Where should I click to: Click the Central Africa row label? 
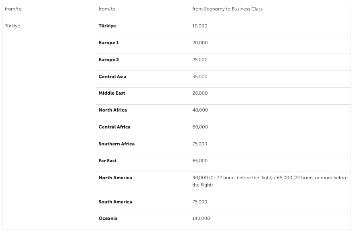(114, 127)
